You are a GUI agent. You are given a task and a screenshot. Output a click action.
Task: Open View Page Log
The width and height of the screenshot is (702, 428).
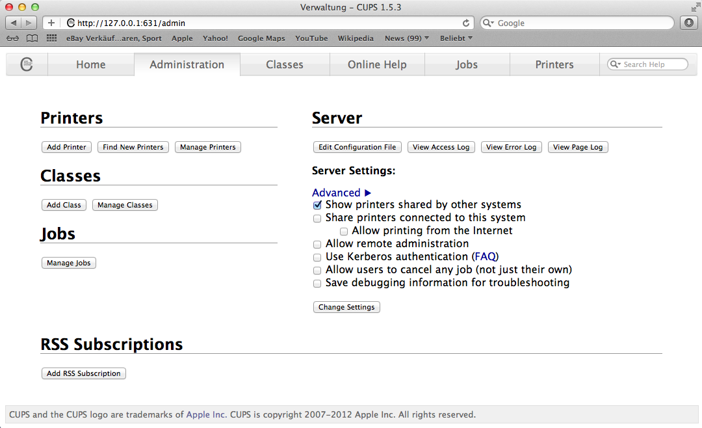[578, 147]
